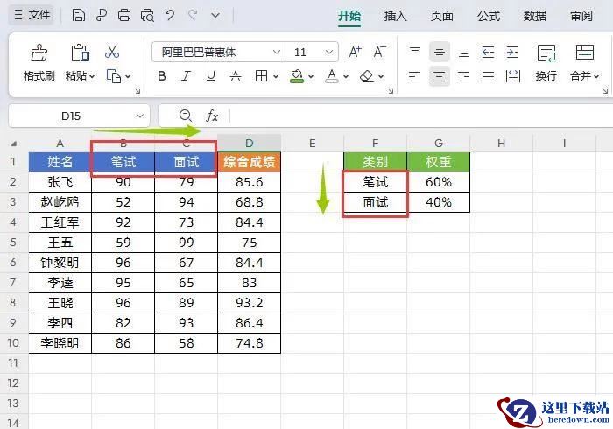Open the font name dropdown

coord(276,53)
